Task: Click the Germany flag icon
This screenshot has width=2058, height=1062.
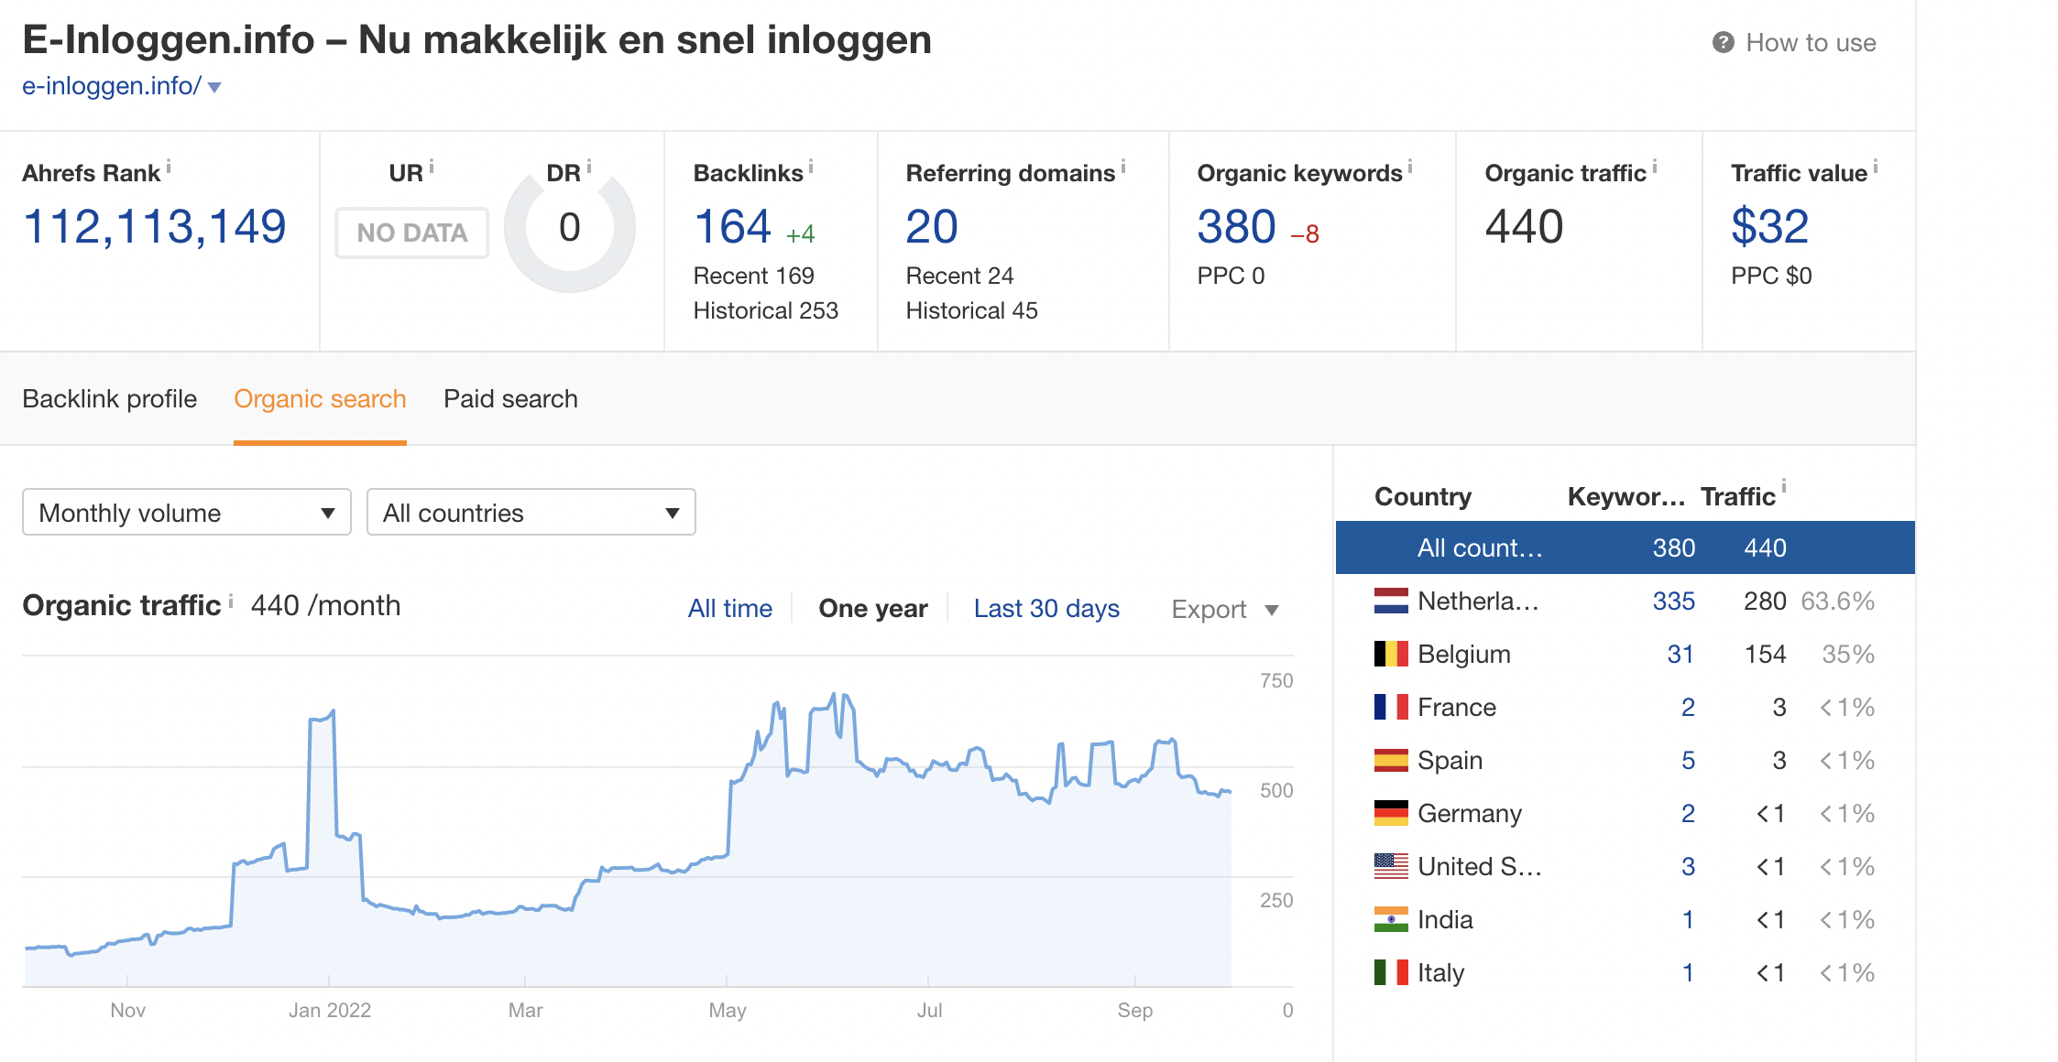Action: 1391,813
